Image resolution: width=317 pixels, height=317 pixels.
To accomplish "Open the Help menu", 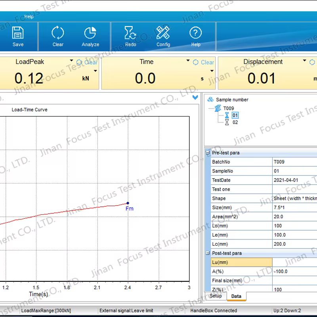I will coord(29,17).
